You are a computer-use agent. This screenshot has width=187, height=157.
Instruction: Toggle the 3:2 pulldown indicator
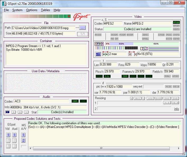149,76
